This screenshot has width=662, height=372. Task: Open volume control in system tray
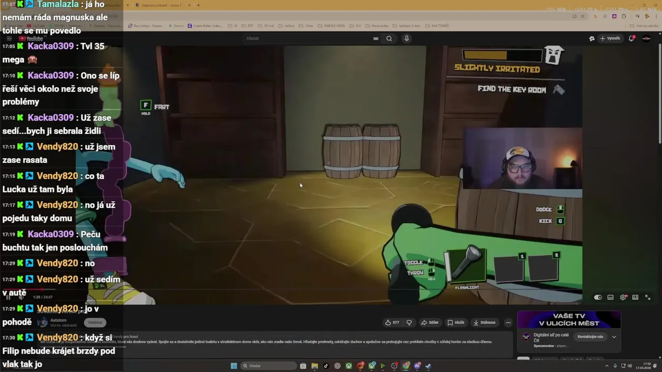point(630,366)
